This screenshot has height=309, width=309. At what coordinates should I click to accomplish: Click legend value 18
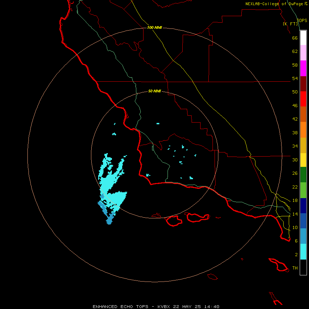[295, 201]
